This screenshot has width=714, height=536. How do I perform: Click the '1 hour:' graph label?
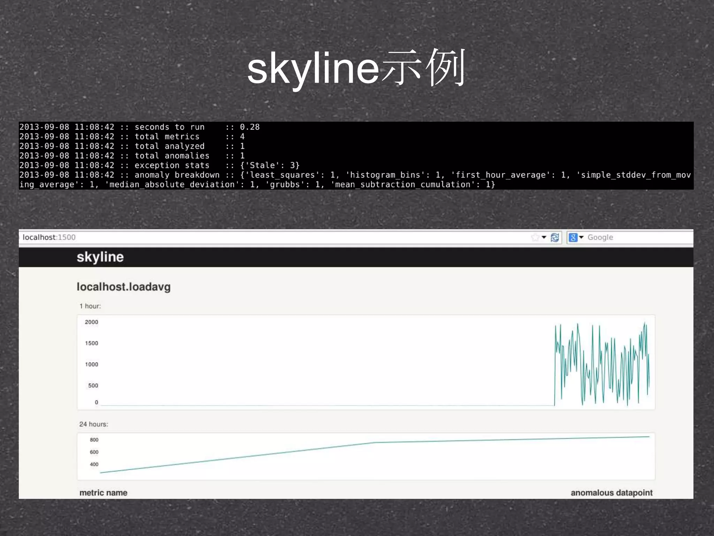coord(90,306)
